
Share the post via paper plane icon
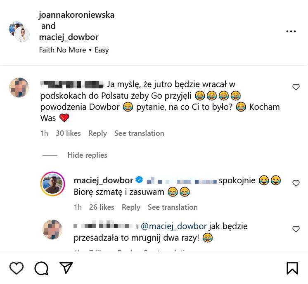[66, 268]
